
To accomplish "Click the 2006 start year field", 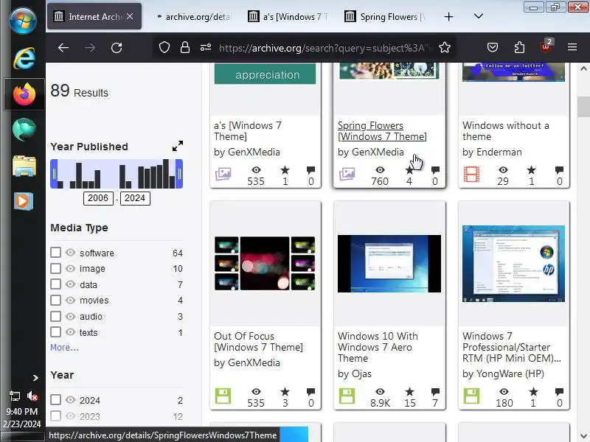I will pyautogui.click(x=98, y=198).
